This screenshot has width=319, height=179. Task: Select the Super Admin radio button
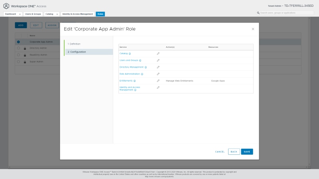tap(18, 62)
